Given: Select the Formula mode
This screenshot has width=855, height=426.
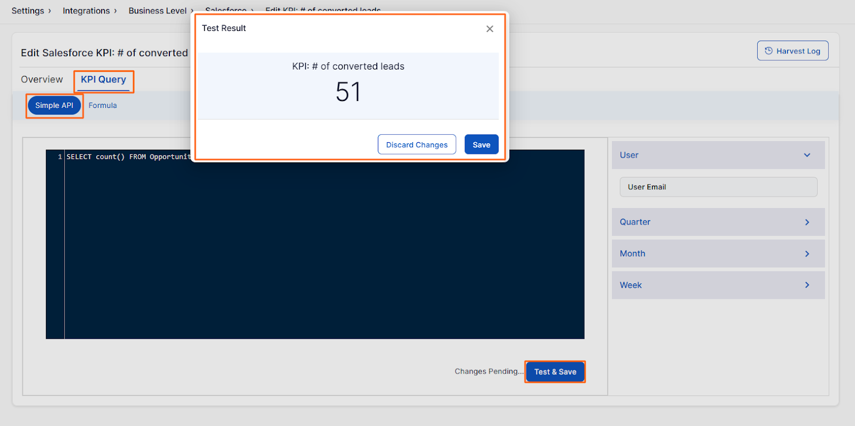Looking at the screenshot, I should 103,105.
